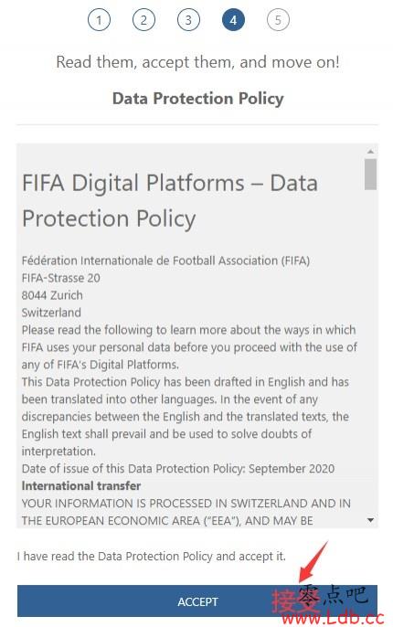The image size is (393, 627).
Task: Accept the Data Protection Policy
Action: pyautogui.click(x=197, y=601)
